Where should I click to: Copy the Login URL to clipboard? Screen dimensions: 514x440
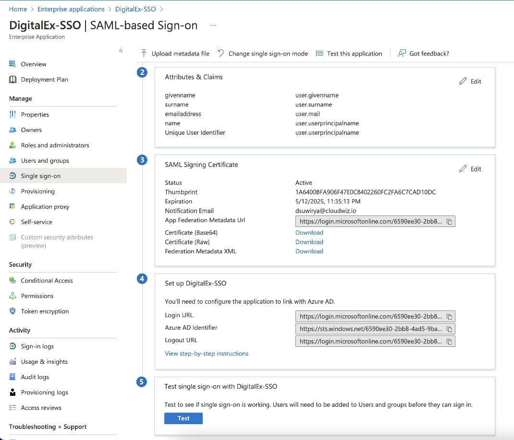[449, 317]
